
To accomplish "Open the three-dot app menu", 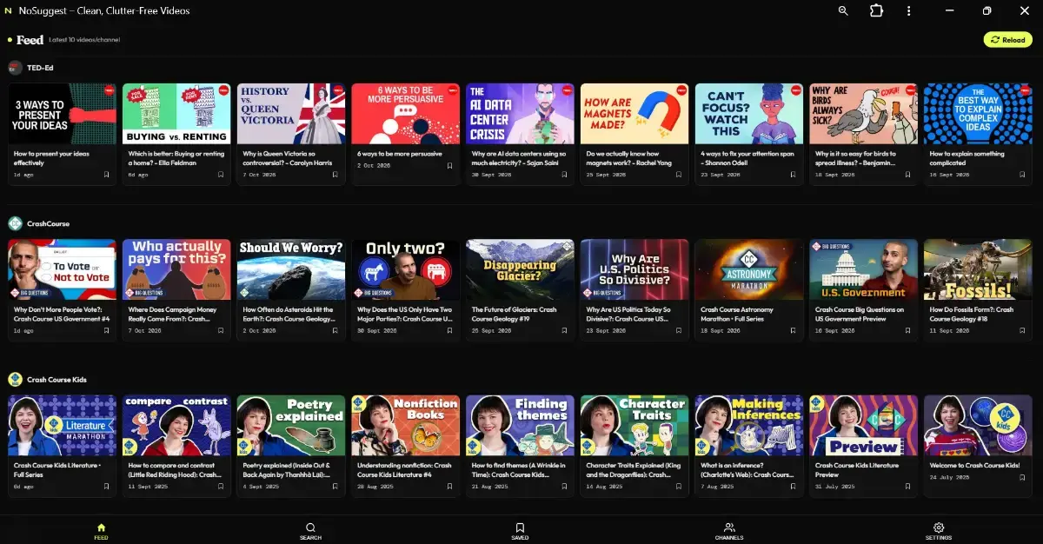I will click(908, 11).
